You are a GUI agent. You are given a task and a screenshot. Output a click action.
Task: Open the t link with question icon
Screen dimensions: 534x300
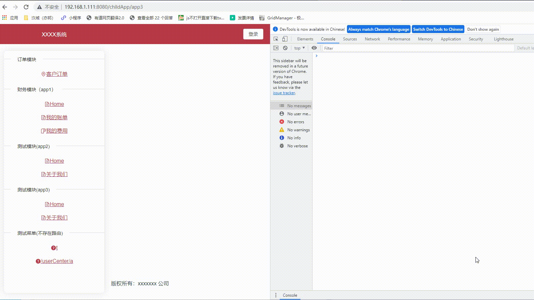coord(55,248)
